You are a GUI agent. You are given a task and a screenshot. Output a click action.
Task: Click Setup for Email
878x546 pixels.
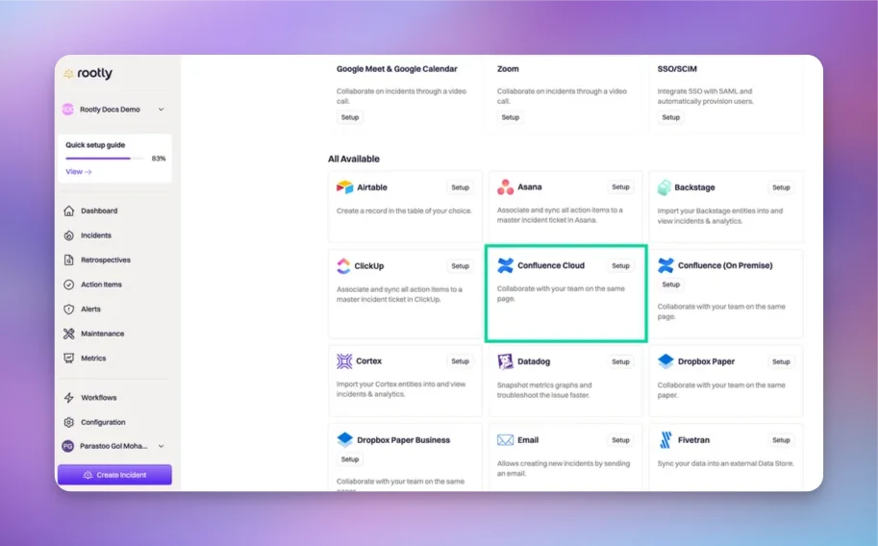pos(620,440)
